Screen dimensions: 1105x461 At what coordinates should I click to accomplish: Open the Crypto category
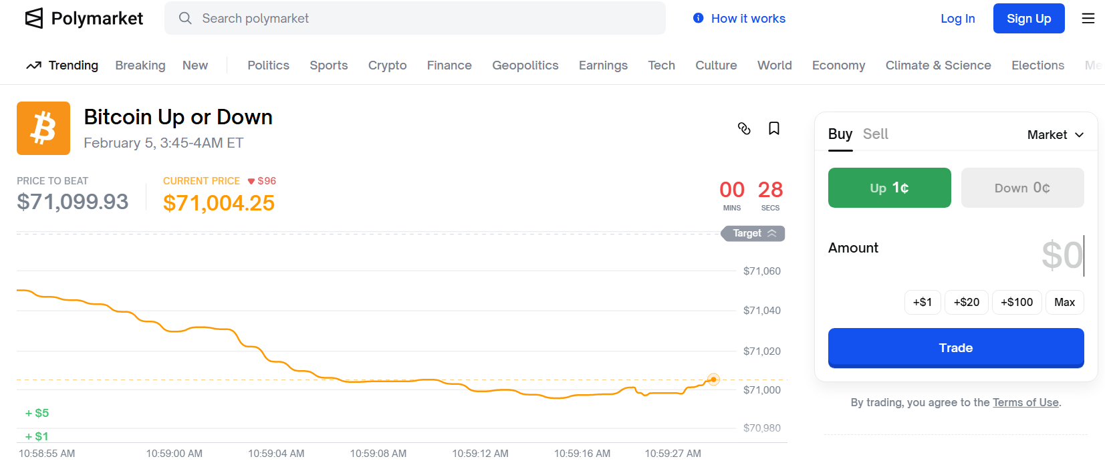[x=387, y=65]
